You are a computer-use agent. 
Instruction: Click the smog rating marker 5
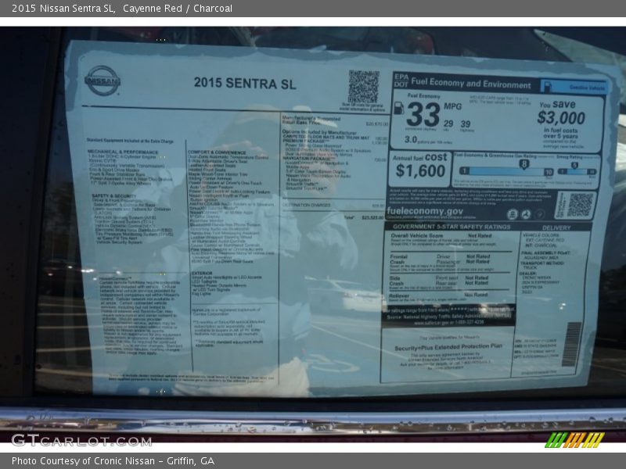[574, 165]
